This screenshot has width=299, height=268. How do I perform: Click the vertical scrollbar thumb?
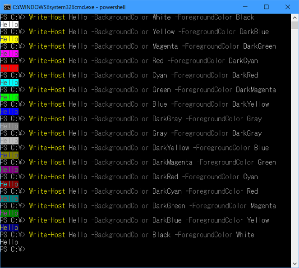click(x=295, y=25)
